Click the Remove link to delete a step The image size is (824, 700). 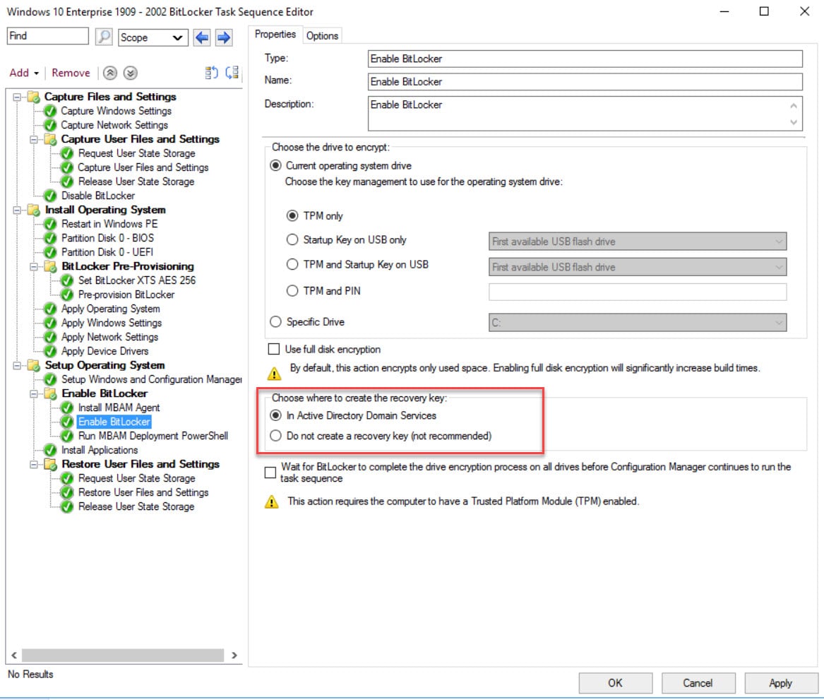(x=71, y=73)
